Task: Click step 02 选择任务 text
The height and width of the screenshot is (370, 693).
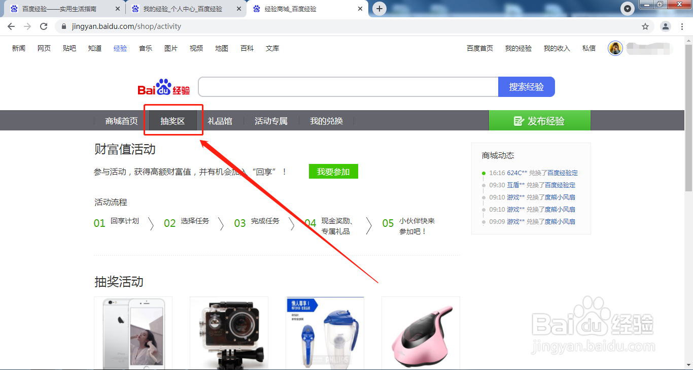Action: [195, 221]
